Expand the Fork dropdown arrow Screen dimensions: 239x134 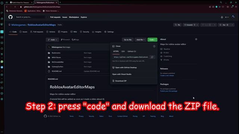point(215,25)
